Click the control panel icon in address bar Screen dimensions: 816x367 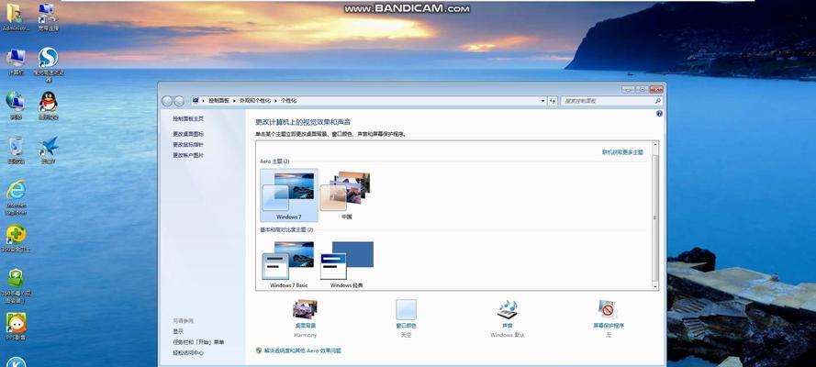click(x=196, y=100)
